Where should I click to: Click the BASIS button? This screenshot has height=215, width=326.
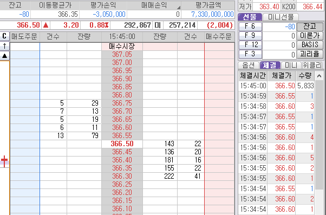point(310,45)
